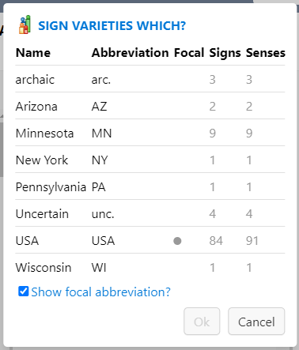Click the Show focal abbreviation label
Screen dimensions: 299x350
100,292
